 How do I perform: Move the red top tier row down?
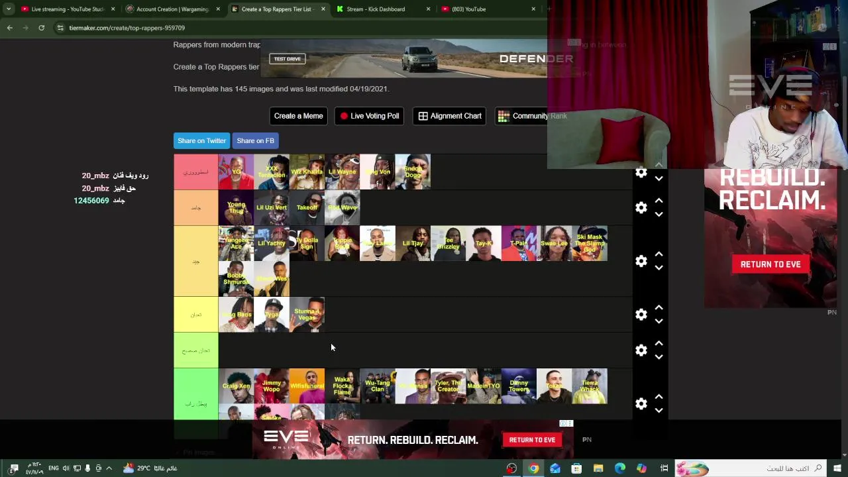tap(659, 178)
